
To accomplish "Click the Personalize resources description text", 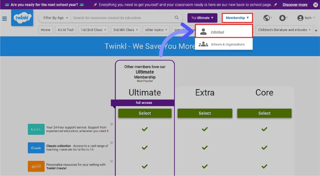I will [76, 166].
